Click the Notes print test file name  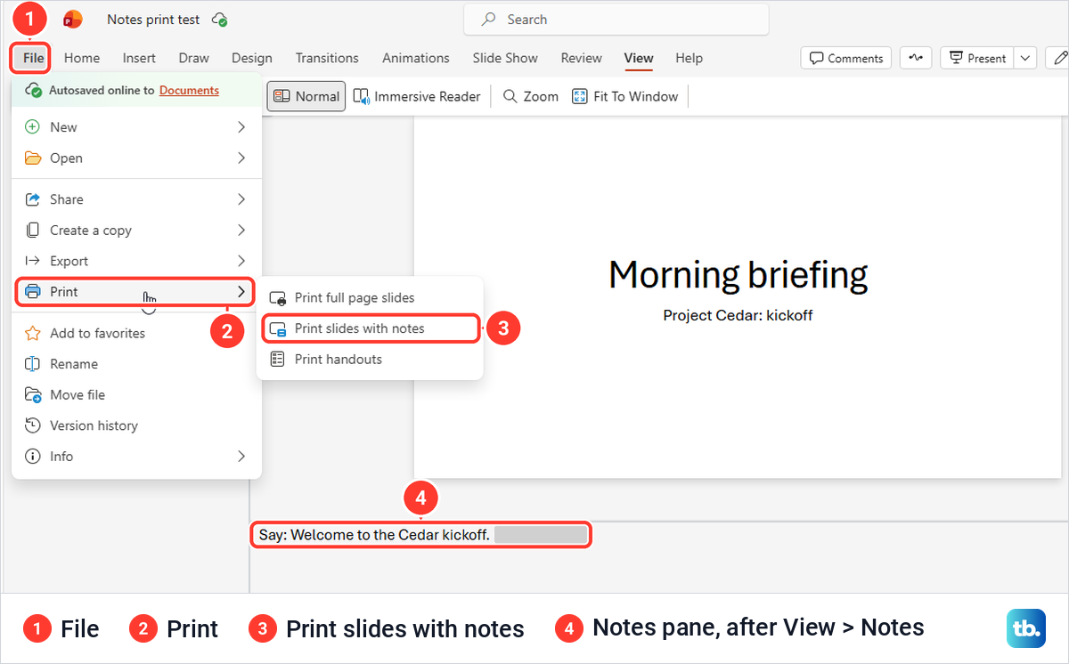coord(153,20)
